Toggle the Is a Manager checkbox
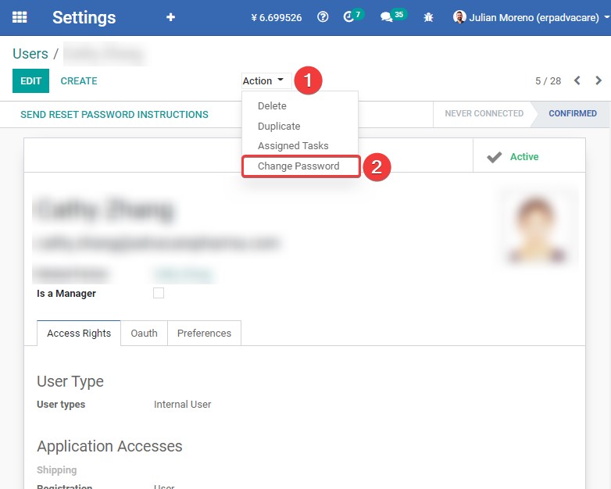 coord(159,293)
